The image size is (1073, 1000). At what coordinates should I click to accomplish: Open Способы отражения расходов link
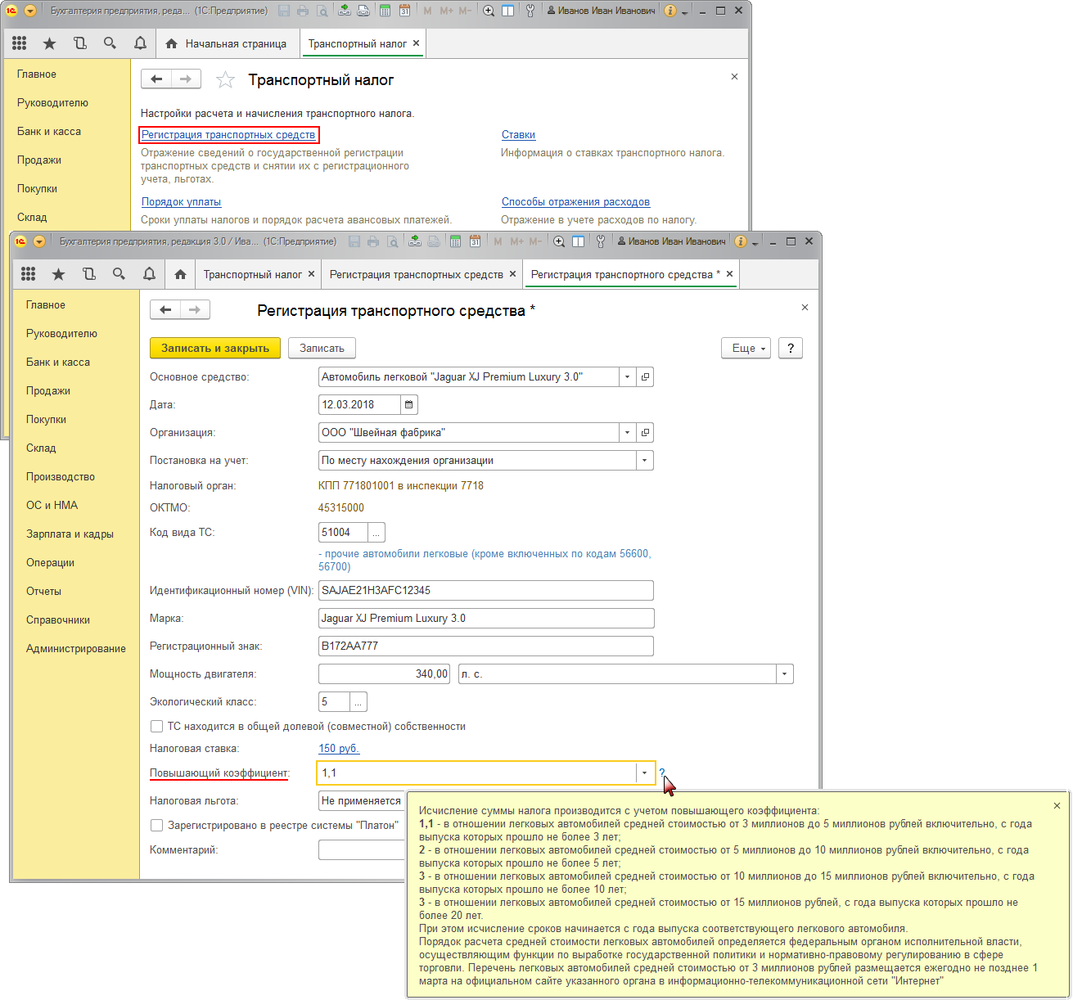(575, 201)
